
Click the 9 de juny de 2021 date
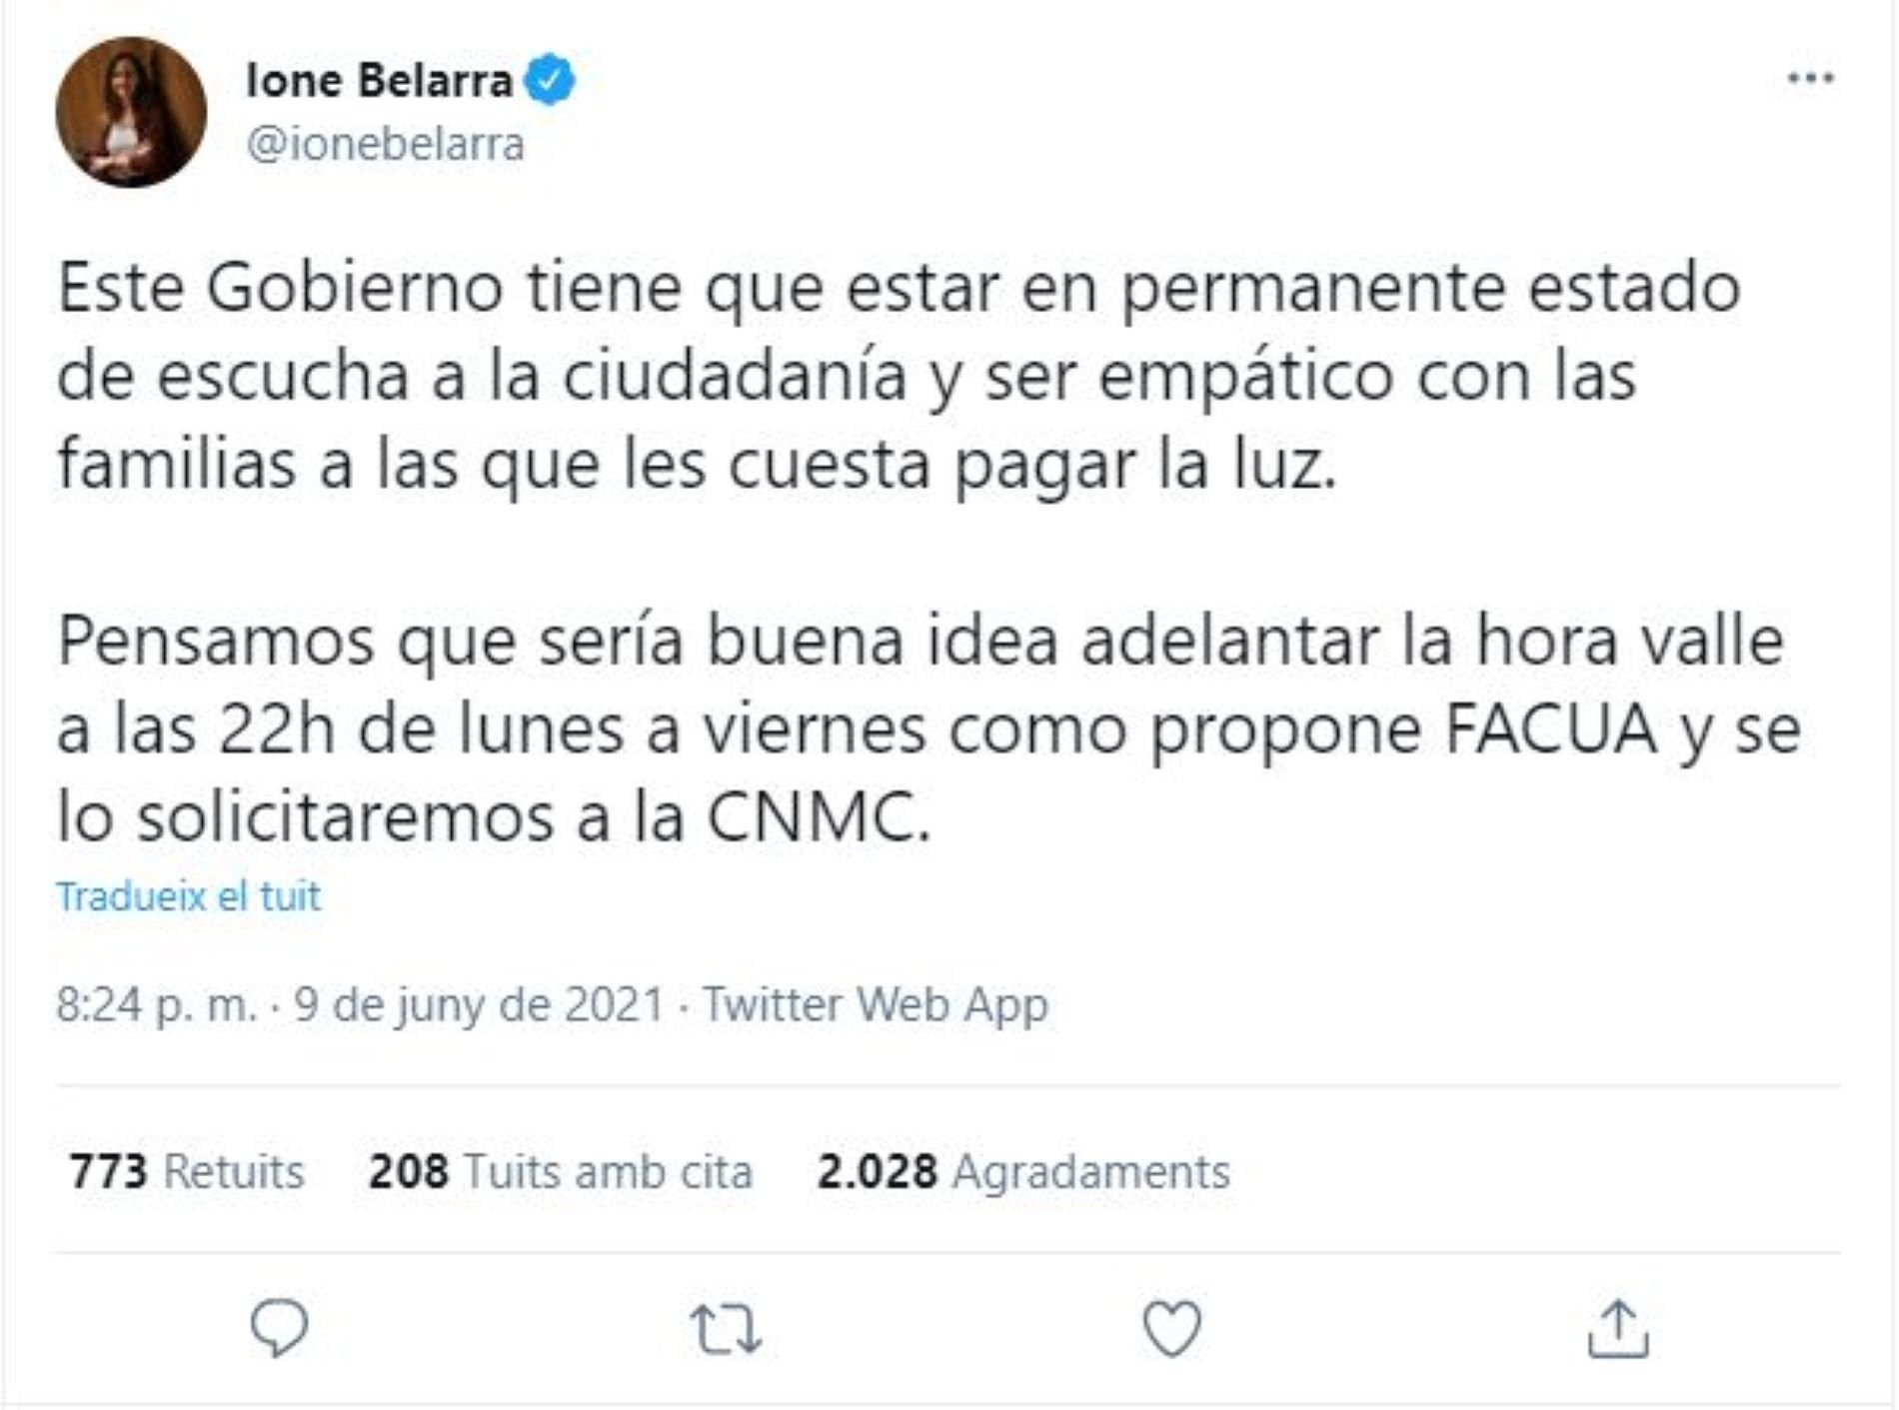click(x=480, y=1004)
